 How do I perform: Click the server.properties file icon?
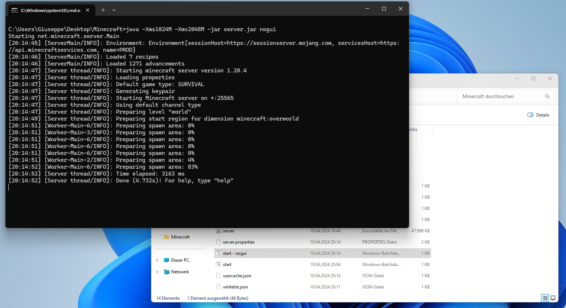click(x=219, y=242)
